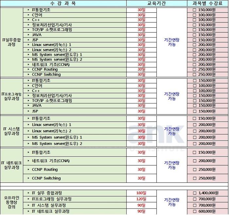
Task: Select CCNP Switching checkbox in IT 네트워크 실무과정
Action: pos(195,178)
